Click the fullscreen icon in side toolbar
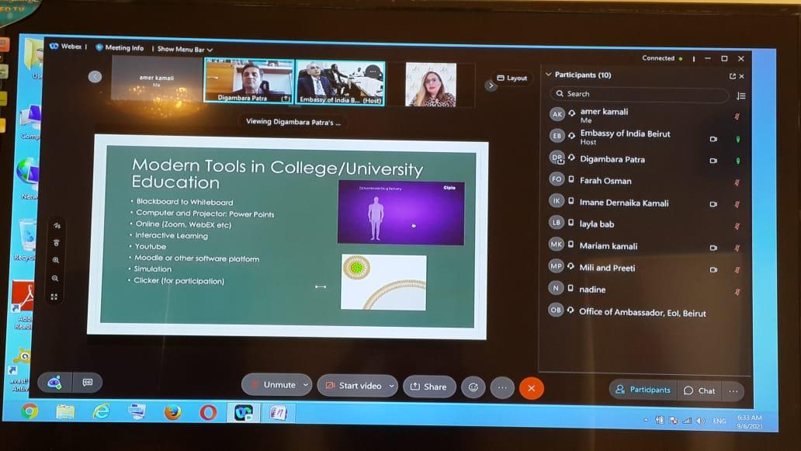Image resolution: width=801 pixels, height=451 pixels. (x=54, y=297)
